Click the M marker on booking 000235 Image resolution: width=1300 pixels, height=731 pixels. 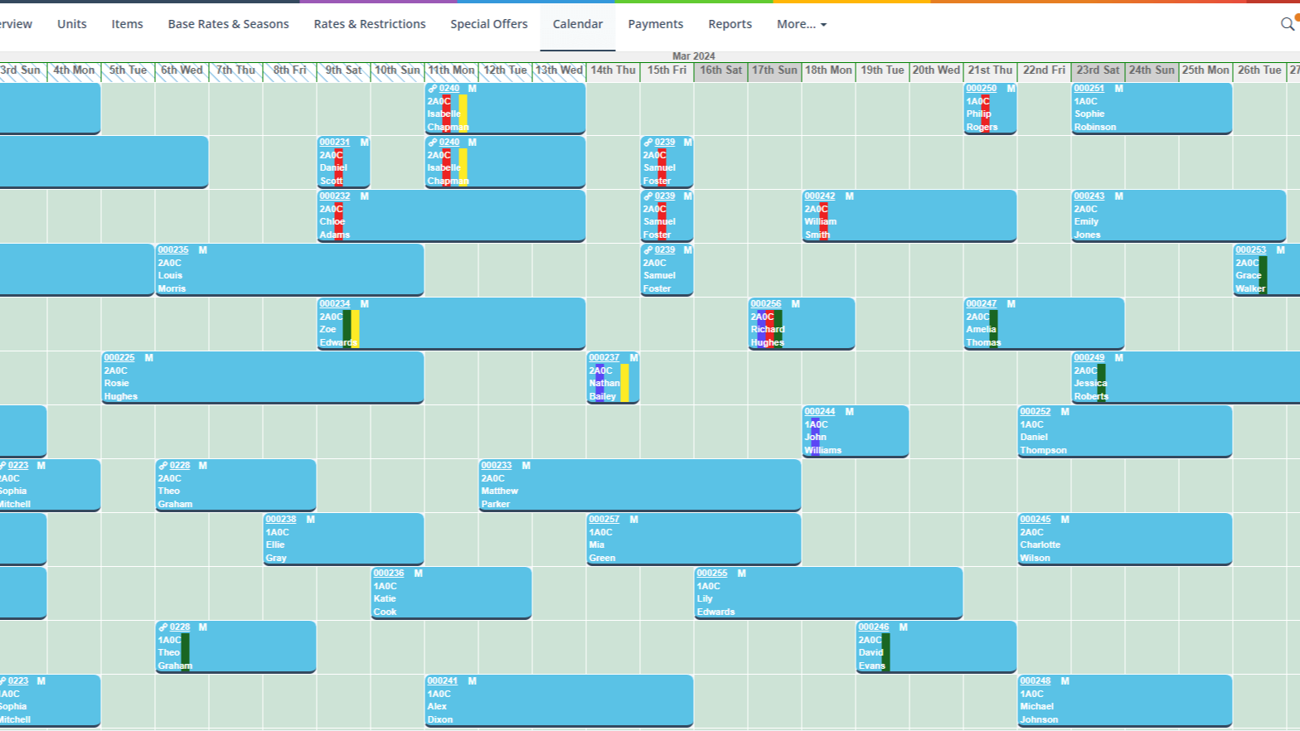point(202,250)
